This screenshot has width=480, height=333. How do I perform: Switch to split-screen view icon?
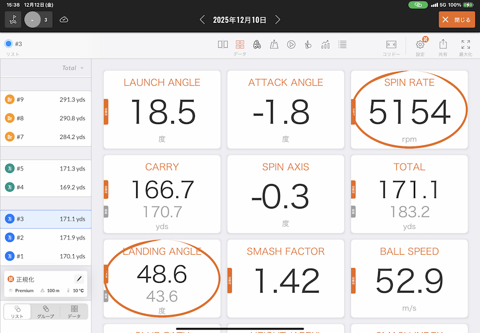[223, 44]
